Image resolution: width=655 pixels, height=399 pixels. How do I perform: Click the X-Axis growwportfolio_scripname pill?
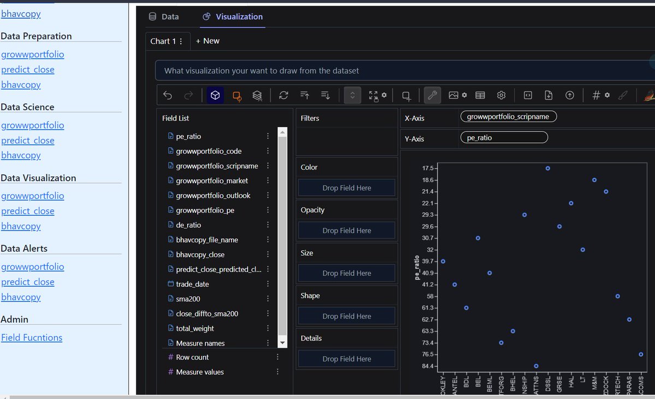click(508, 117)
